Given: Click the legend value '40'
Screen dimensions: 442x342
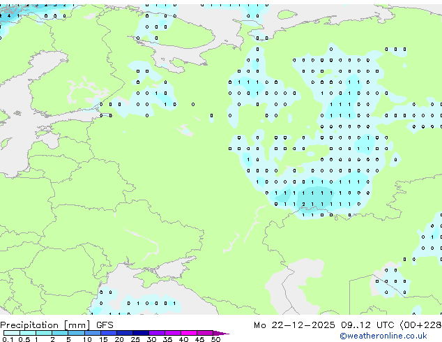Looking at the screenshot, I should [183, 339].
